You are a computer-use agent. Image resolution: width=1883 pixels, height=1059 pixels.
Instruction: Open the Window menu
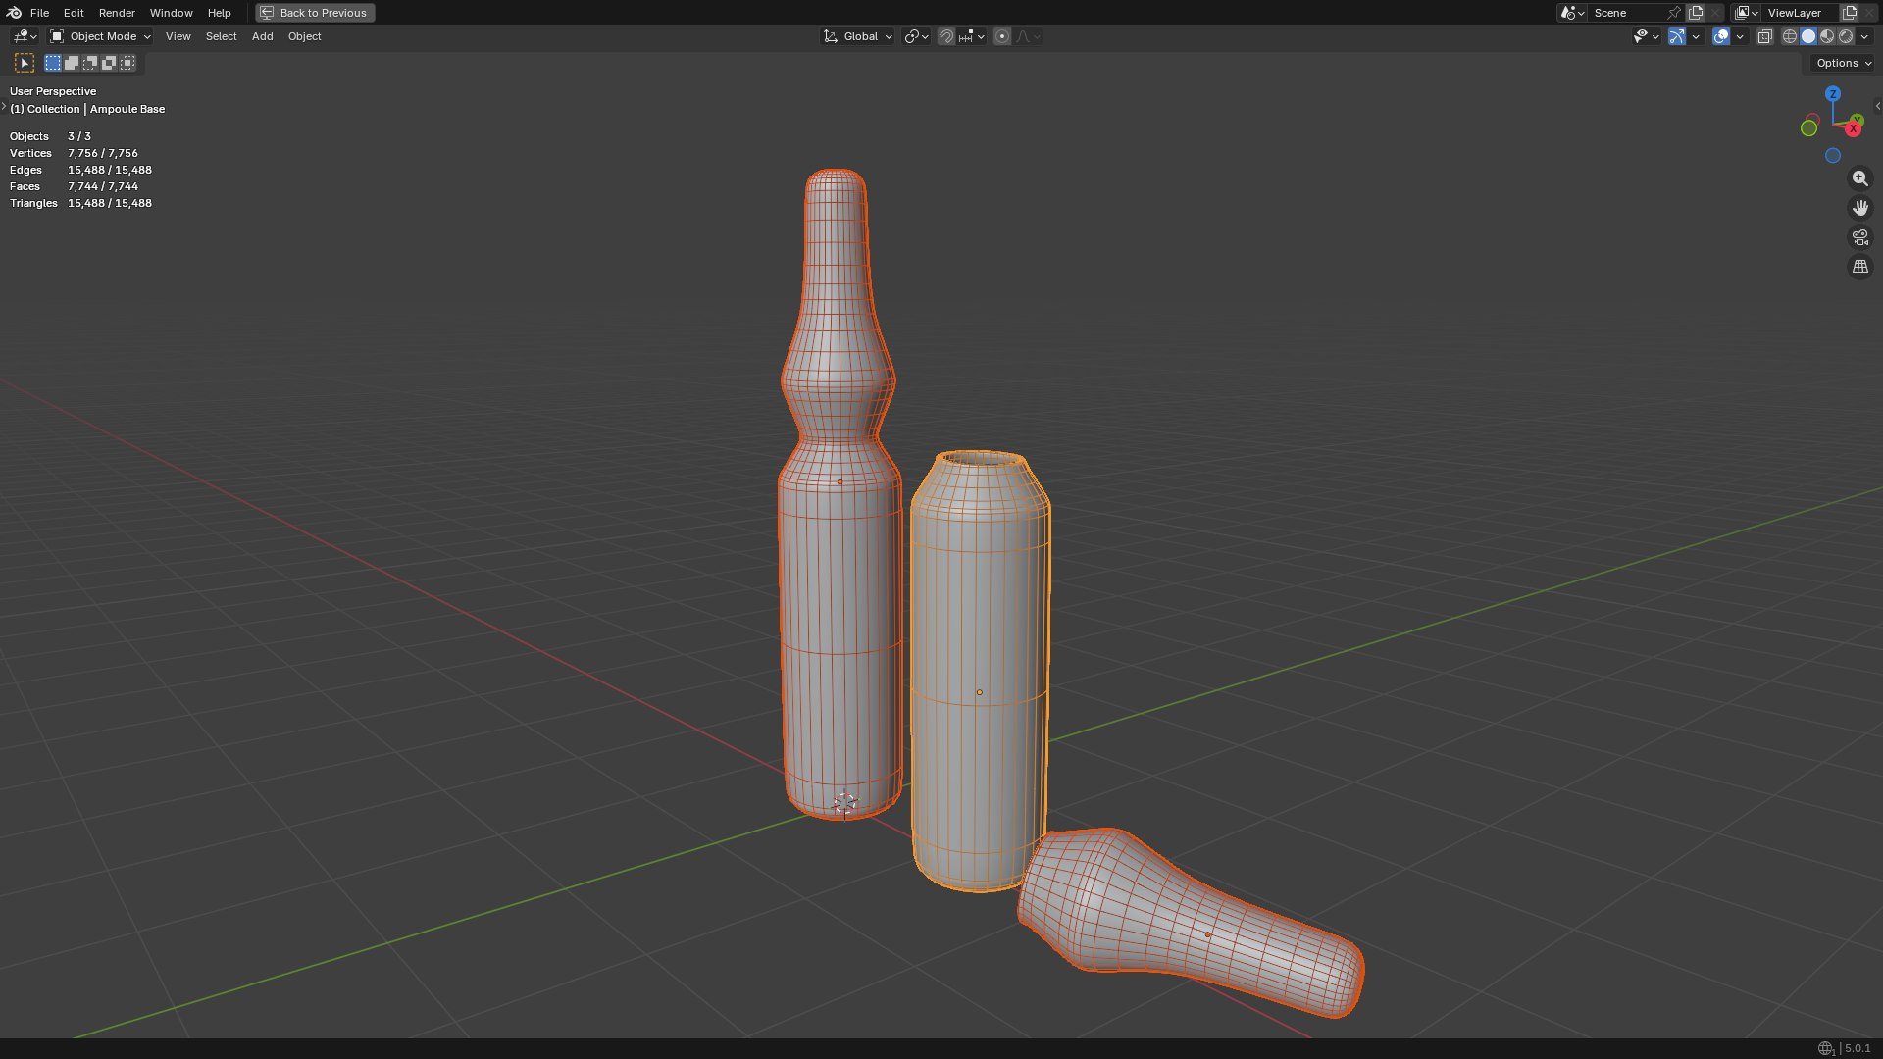pos(171,13)
